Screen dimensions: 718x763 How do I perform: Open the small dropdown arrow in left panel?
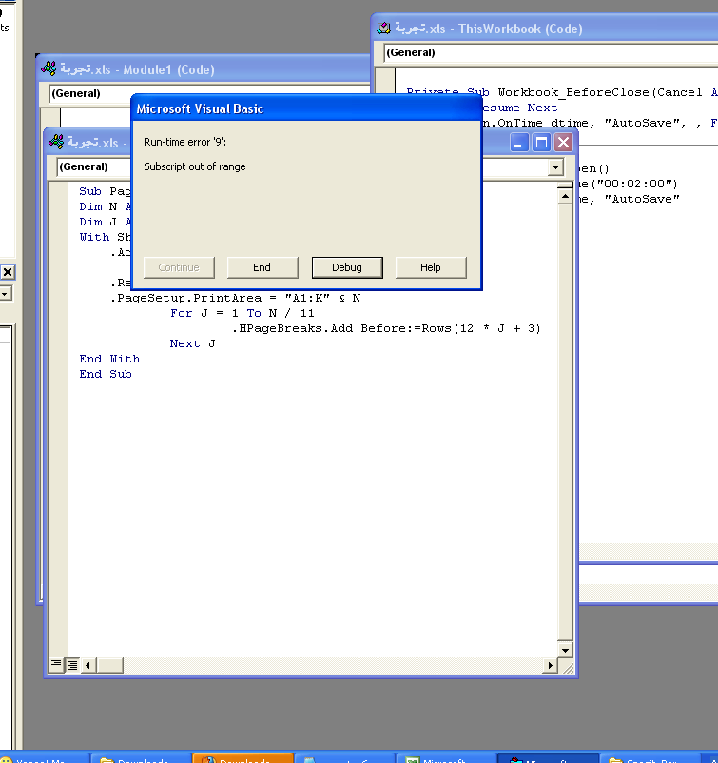[5, 294]
